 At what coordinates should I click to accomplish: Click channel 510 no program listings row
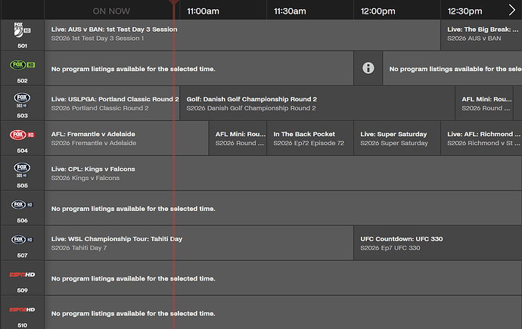coord(283,312)
